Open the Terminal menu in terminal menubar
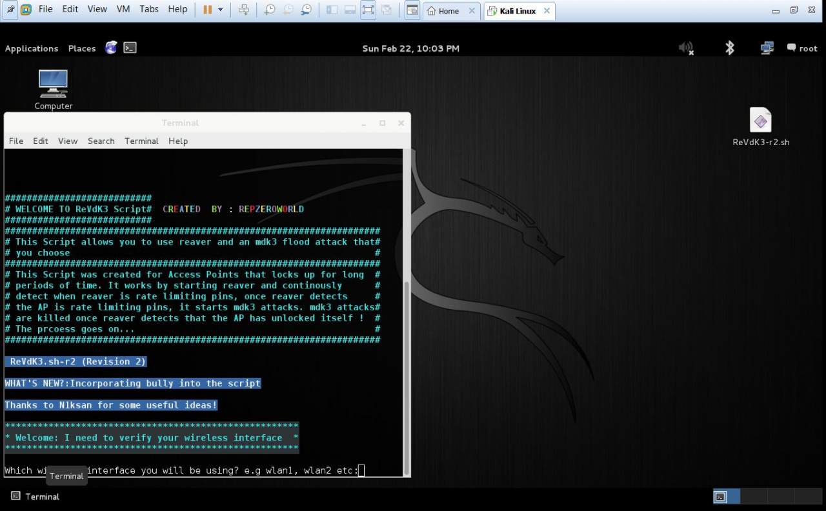 [141, 141]
